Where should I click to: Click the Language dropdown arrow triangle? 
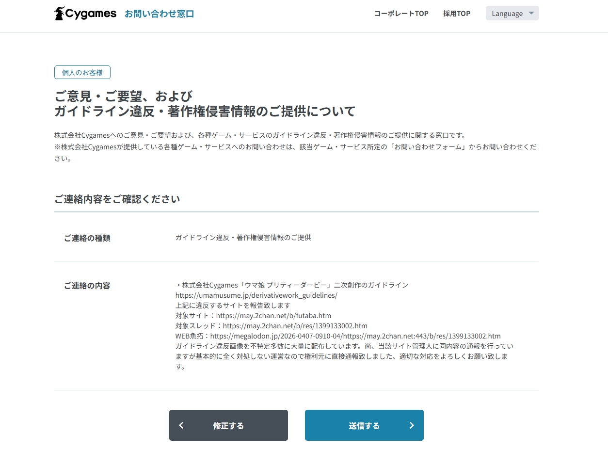click(531, 13)
